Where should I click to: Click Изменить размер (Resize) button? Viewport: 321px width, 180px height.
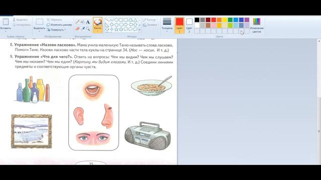[x=59, y=24]
